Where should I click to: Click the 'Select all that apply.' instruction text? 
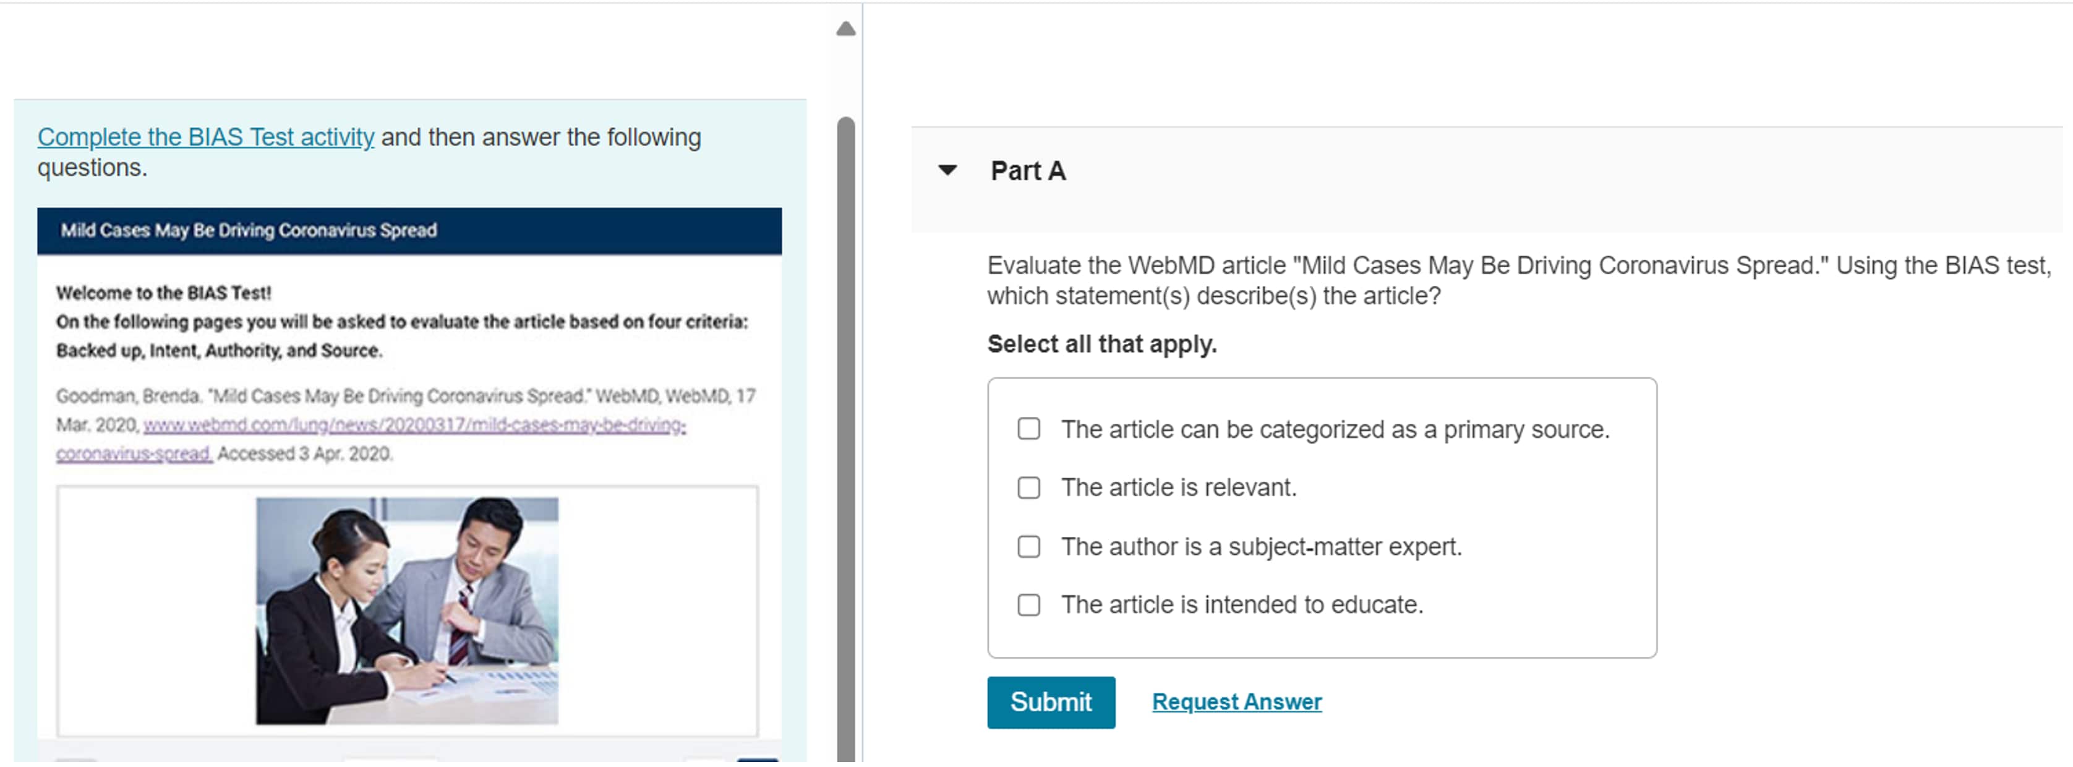click(x=1101, y=345)
